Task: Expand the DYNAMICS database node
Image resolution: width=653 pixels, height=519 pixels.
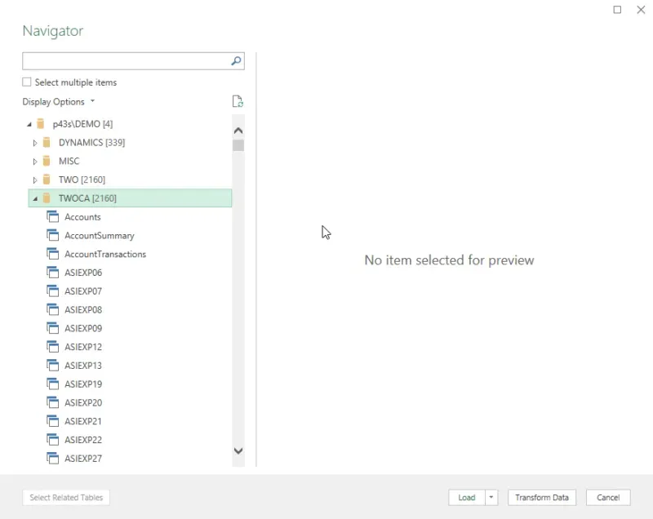Action: point(34,143)
